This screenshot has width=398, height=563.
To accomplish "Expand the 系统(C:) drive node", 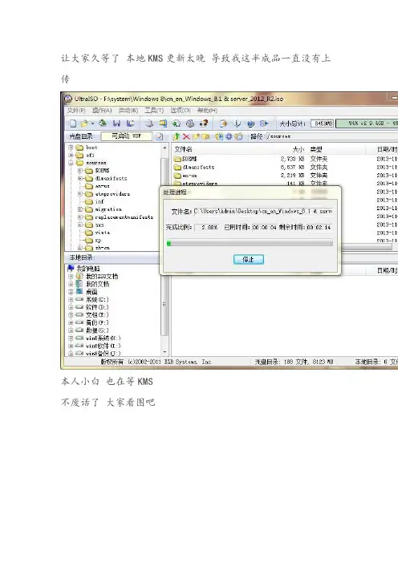I will tap(71, 299).
